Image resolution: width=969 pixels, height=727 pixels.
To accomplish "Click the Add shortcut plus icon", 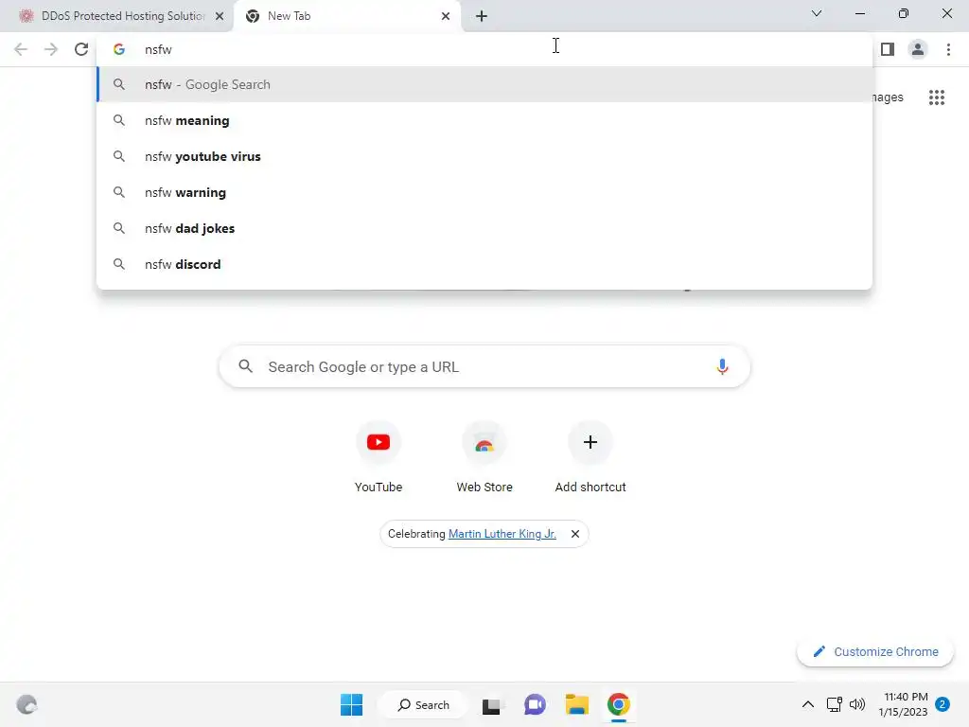I will [590, 442].
